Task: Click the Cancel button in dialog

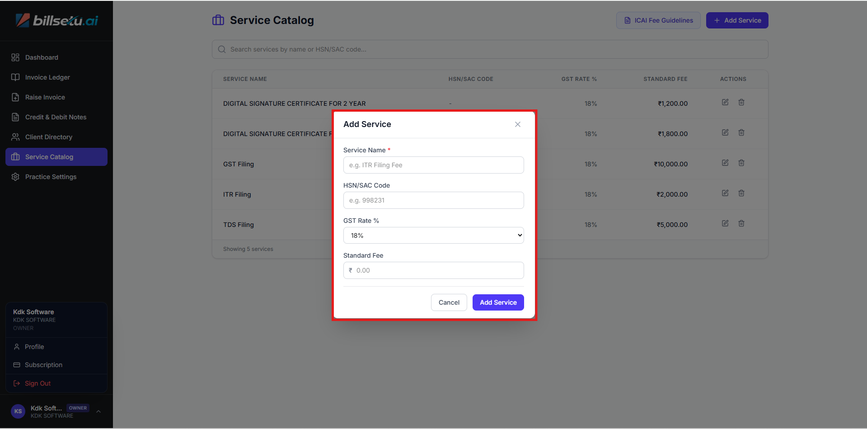Action: pos(449,302)
